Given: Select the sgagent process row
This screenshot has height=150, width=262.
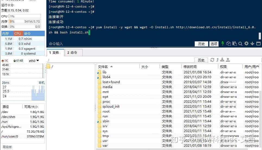Looking at the screenshot, I should [x=23, y=49].
